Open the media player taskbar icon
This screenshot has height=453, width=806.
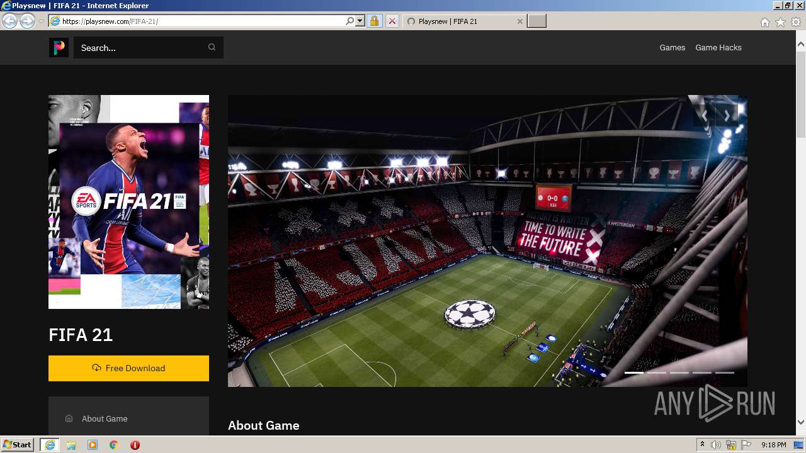click(x=93, y=445)
